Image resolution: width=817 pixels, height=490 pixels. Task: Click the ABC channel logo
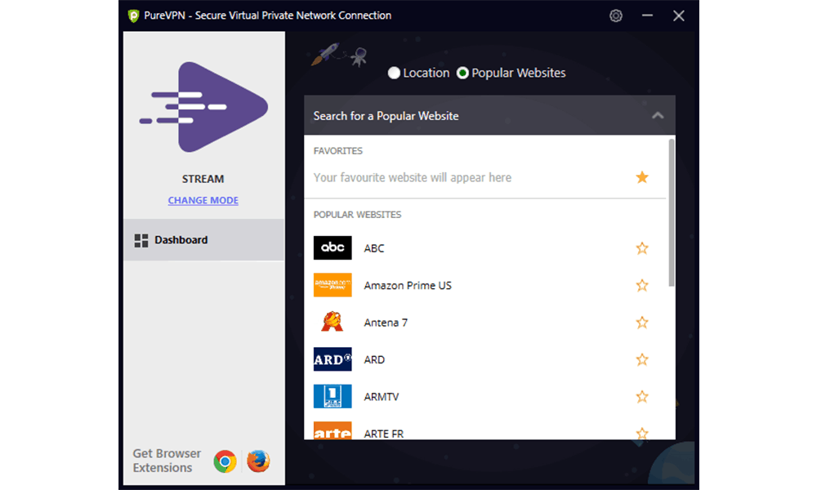(333, 248)
